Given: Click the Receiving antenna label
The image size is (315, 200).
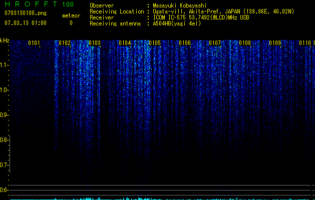Looking at the screenshot, I should tap(115, 23).
